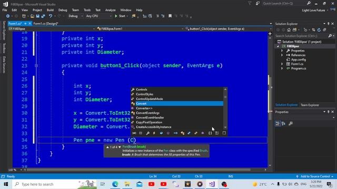
Task: Toggle the IntelliSense classes filter icon
Action: tap(183, 133)
